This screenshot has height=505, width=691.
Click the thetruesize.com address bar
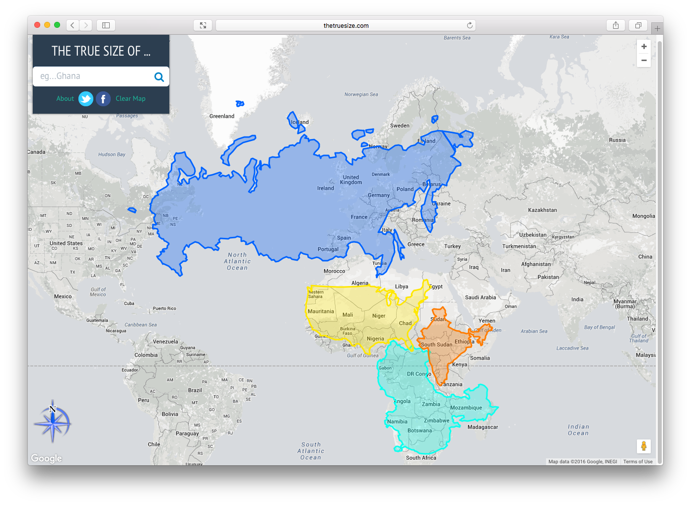(x=345, y=25)
